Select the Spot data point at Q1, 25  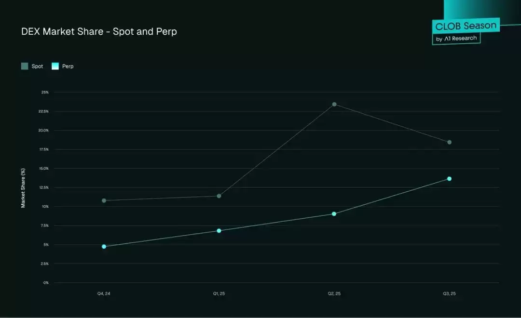click(x=219, y=196)
